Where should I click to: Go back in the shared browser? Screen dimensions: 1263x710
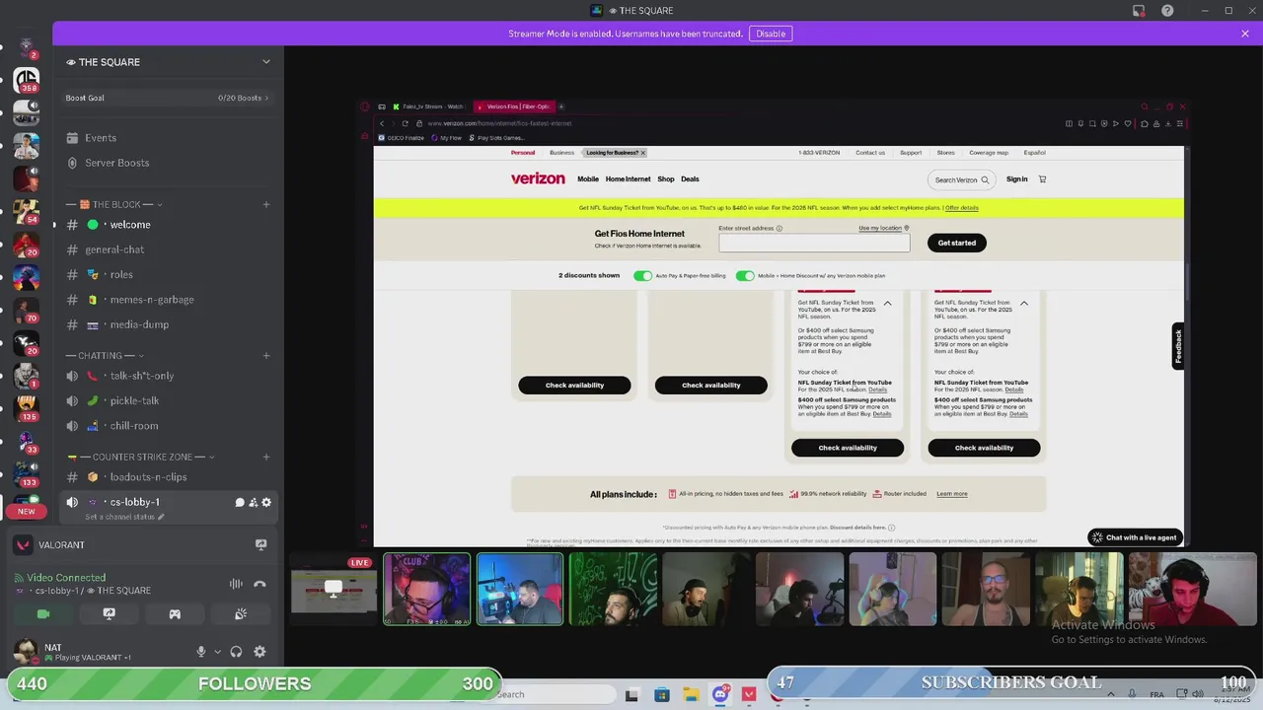pos(382,123)
